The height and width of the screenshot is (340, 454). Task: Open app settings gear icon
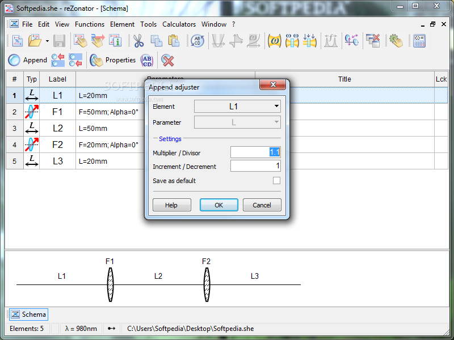pyautogui.click(x=396, y=41)
